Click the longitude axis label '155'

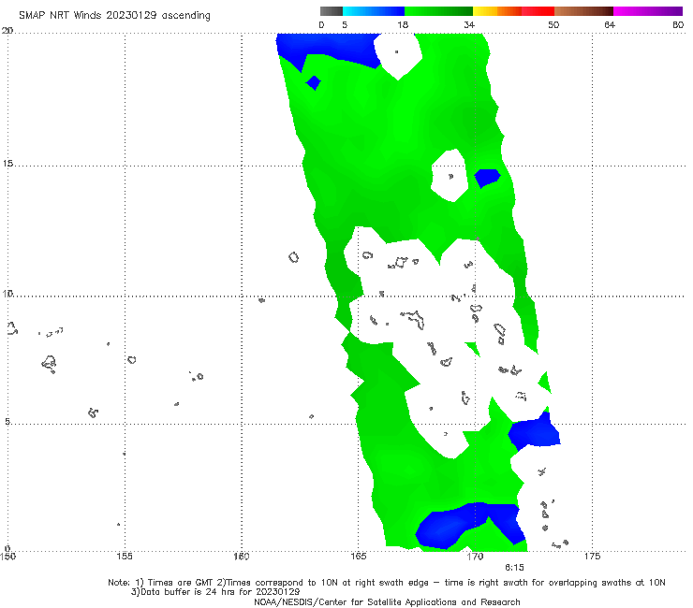[x=125, y=557]
